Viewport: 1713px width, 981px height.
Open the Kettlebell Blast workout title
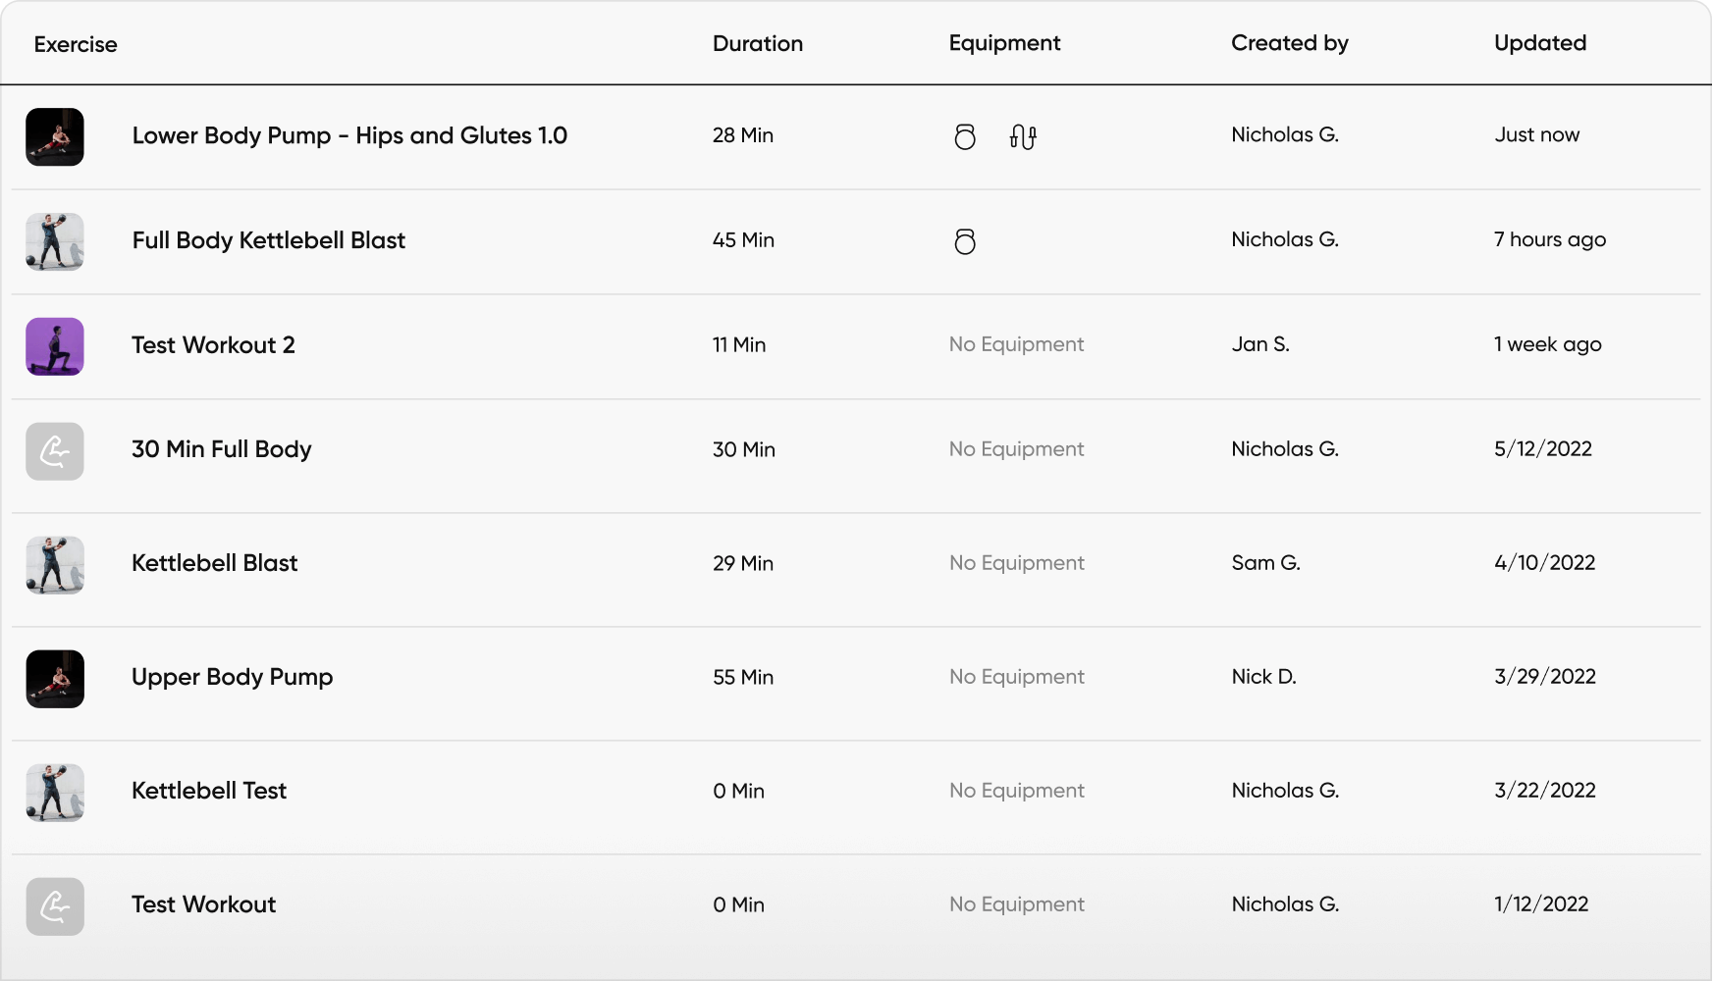coord(214,563)
